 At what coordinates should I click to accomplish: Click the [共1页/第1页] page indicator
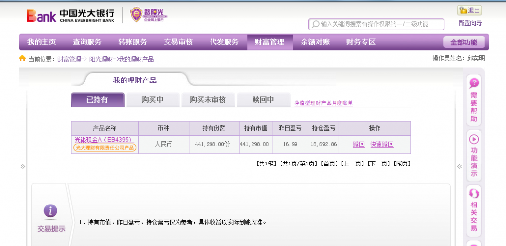coord(299,164)
